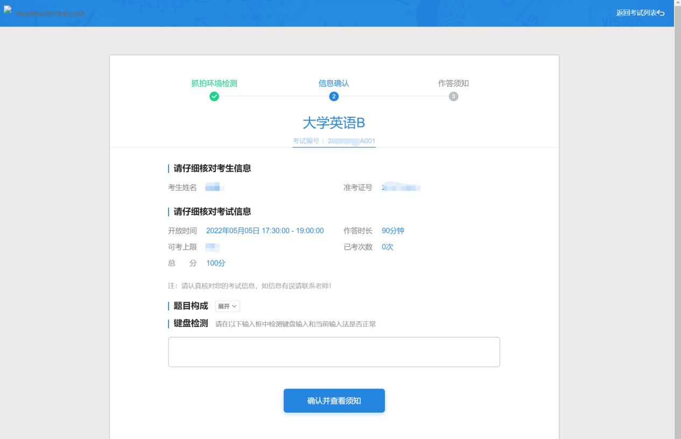Click the 90分钟 duration value
This screenshot has width=681, height=439.
[393, 231]
